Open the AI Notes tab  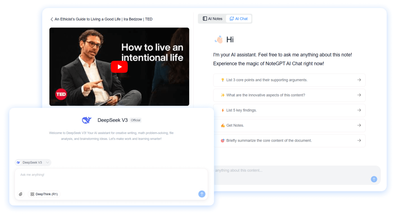[x=212, y=19]
